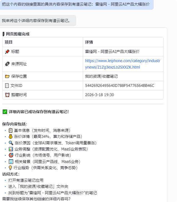177x202 pixels.
Task: Click the 基本信息（发布时间、消息来源）item
Action: (x=42, y=130)
